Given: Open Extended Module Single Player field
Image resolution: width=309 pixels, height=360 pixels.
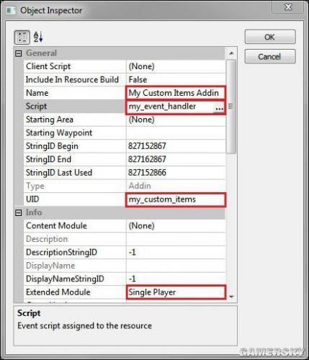Looking at the screenshot, I should tap(176, 292).
